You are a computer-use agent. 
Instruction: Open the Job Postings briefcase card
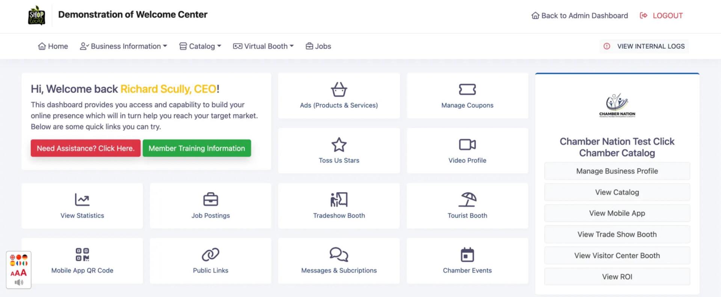pos(210,206)
